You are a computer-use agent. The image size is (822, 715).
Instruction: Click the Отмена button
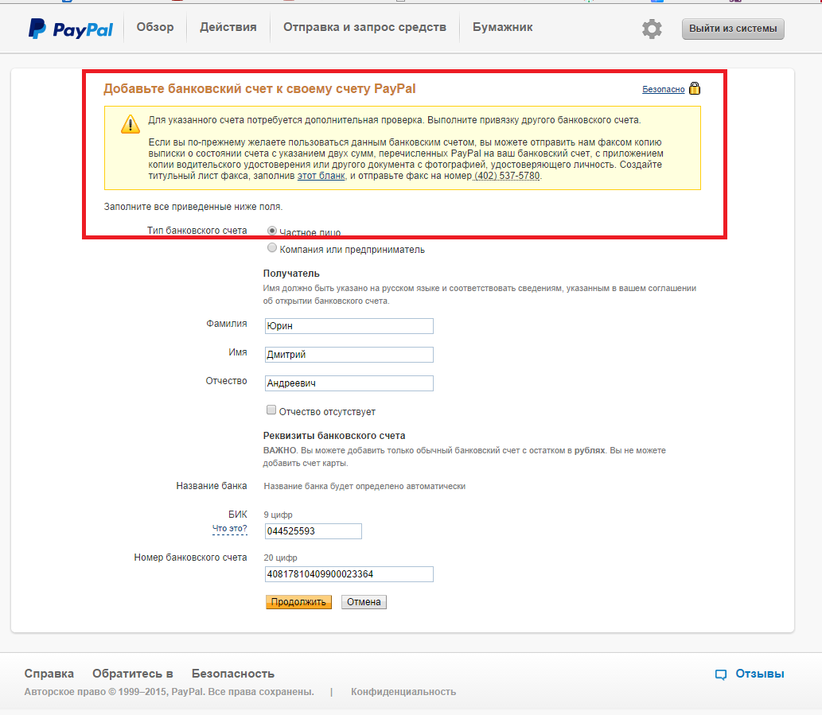(x=364, y=602)
